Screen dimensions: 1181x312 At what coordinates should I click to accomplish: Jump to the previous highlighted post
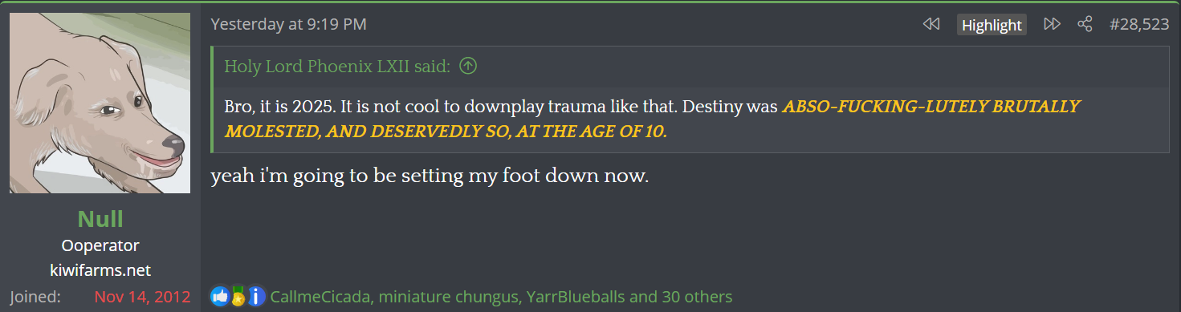point(931,25)
